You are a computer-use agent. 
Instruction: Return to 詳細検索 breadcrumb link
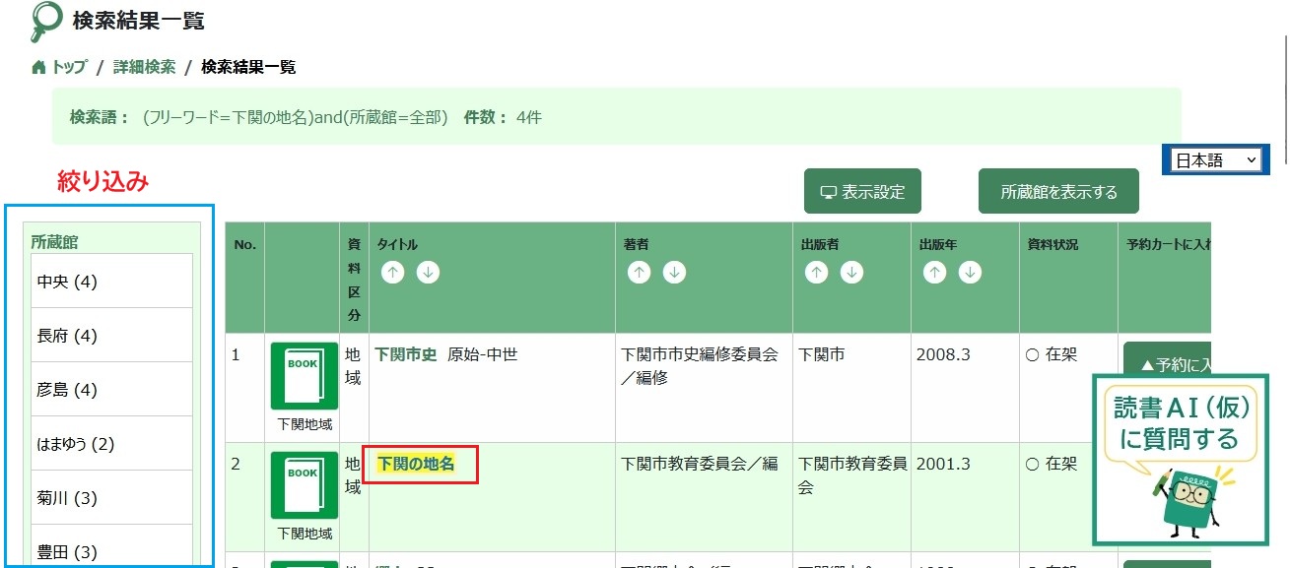tap(144, 67)
